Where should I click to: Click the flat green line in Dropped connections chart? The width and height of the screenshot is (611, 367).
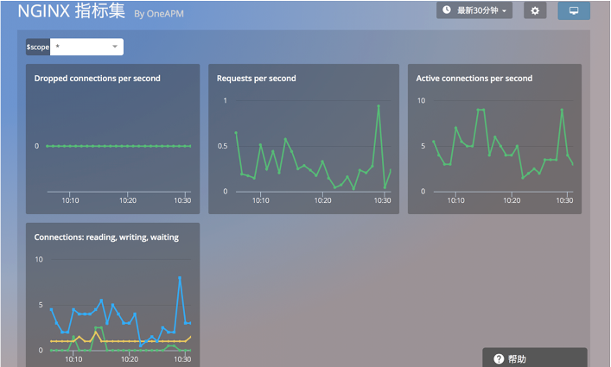[118, 146]
